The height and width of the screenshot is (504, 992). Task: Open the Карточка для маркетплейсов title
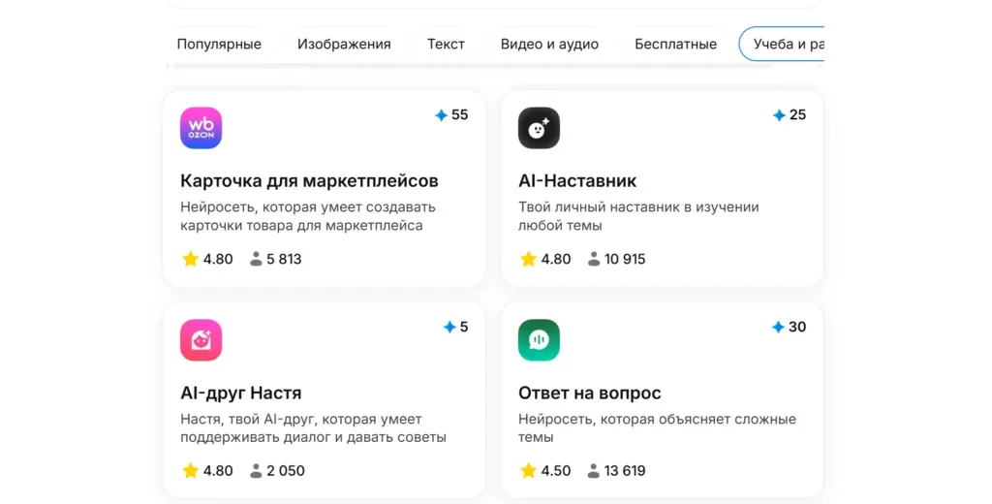[x=309, y=181]
